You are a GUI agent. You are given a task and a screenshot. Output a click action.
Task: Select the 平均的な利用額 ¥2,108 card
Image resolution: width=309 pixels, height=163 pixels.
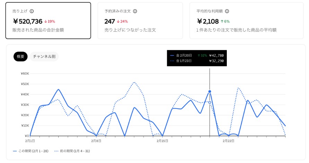point(247,20)
